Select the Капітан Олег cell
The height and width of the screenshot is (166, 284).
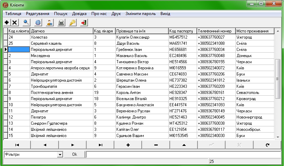click(x=142, y=129)
